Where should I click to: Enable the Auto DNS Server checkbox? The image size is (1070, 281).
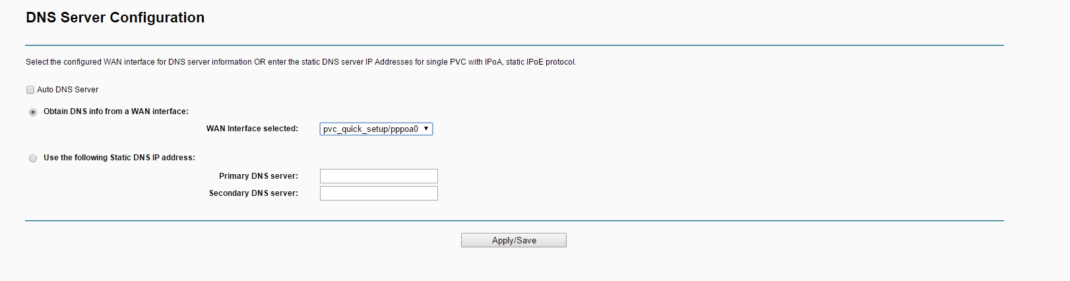[x=30, y=90]
